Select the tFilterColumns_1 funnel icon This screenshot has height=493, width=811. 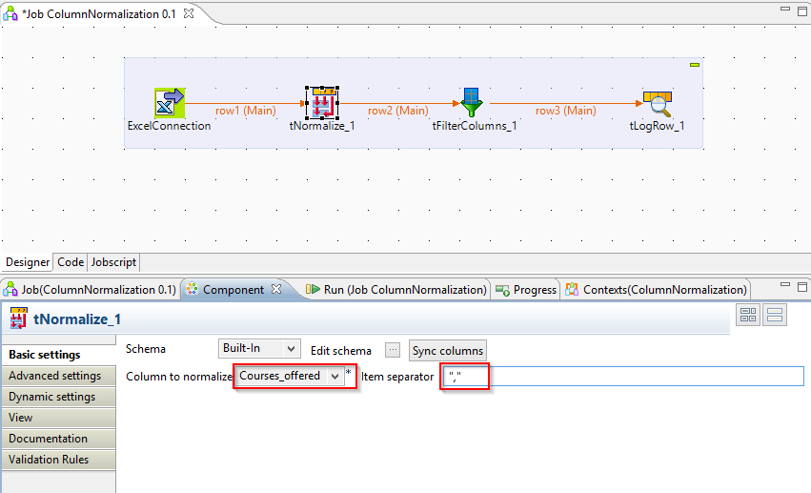[x=471, y=102]
